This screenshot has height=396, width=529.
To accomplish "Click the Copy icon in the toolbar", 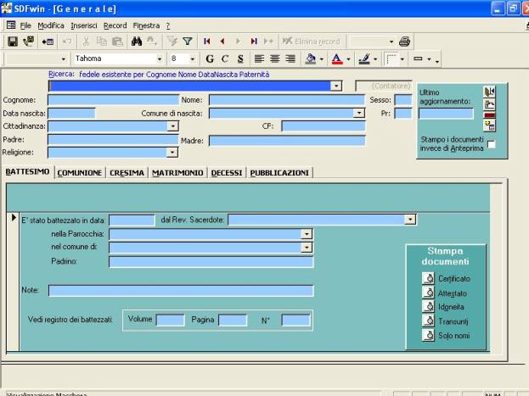I will click(101, 42).
